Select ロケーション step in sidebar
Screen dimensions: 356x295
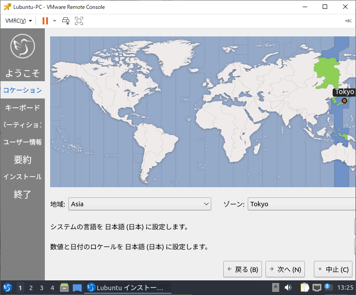pos(23,90)
